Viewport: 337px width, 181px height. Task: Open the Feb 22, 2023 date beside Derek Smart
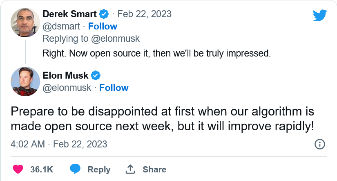[144, 14]
